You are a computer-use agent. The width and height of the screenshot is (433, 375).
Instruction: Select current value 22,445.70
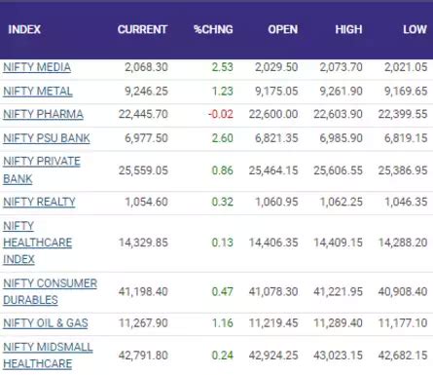tap(143, 114)
